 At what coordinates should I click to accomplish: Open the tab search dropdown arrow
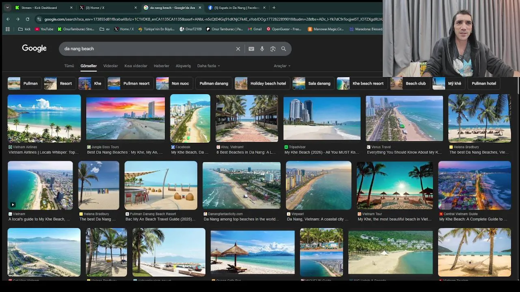click(x=7, y=8)
